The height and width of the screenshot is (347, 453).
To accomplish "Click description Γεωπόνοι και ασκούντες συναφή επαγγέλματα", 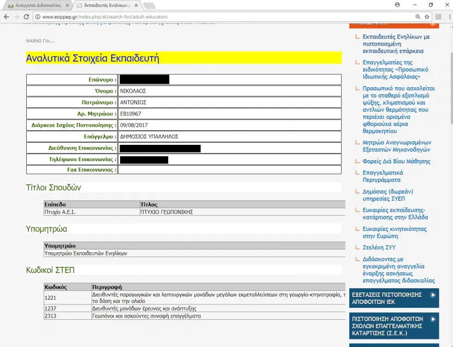I will click(x=146, y=316).
